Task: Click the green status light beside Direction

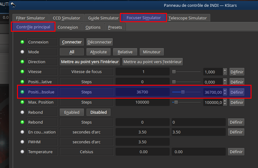Action: (22, 62)
